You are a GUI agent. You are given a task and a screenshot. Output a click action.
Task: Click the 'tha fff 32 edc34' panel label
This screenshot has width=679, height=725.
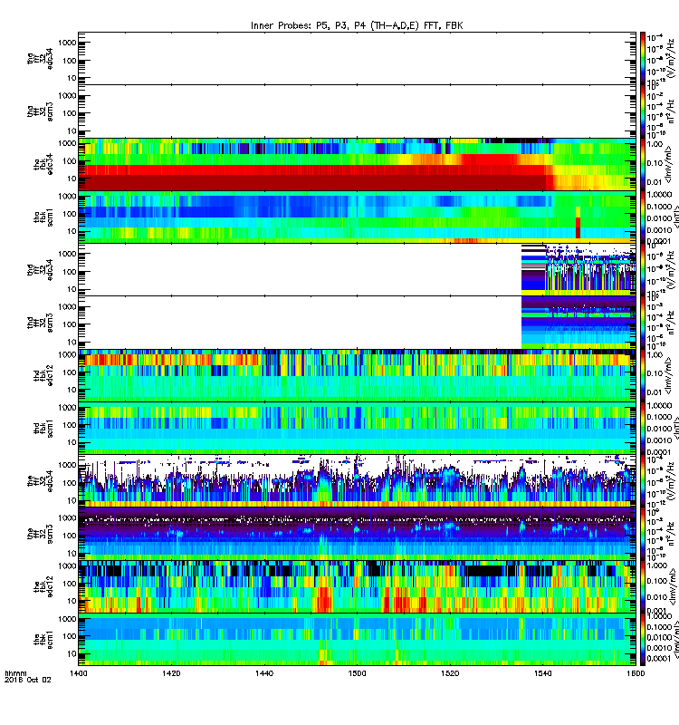click(x=40, y=58)
